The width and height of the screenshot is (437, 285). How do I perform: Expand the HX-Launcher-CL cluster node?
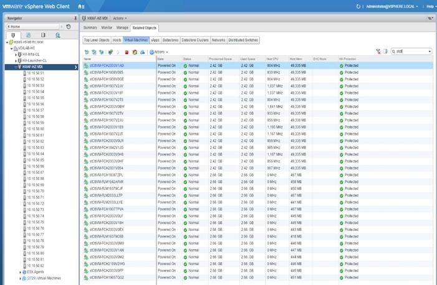click(16, 61)
